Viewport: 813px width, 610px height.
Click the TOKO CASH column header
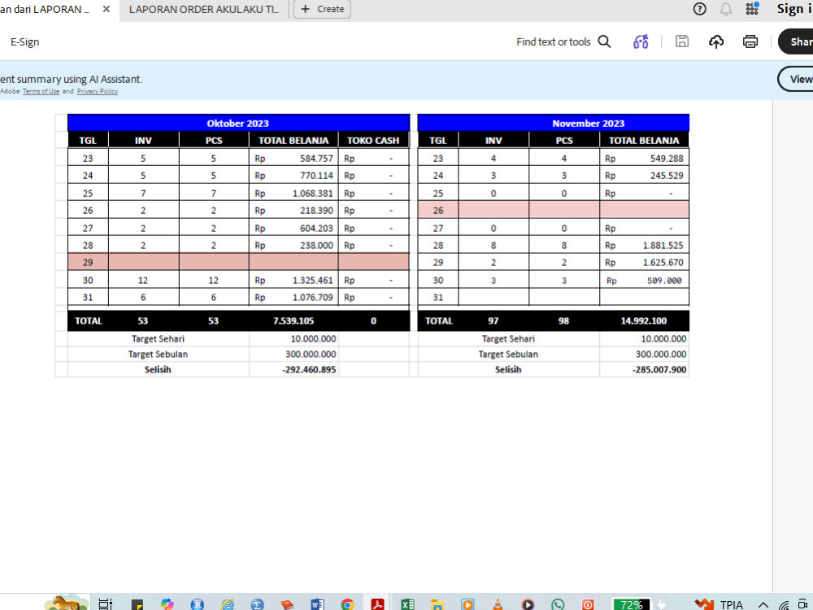(373, 140)
